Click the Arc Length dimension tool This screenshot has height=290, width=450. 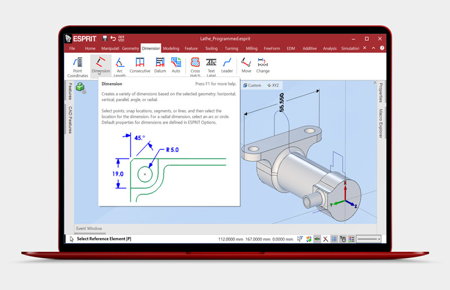pos(120,65)
